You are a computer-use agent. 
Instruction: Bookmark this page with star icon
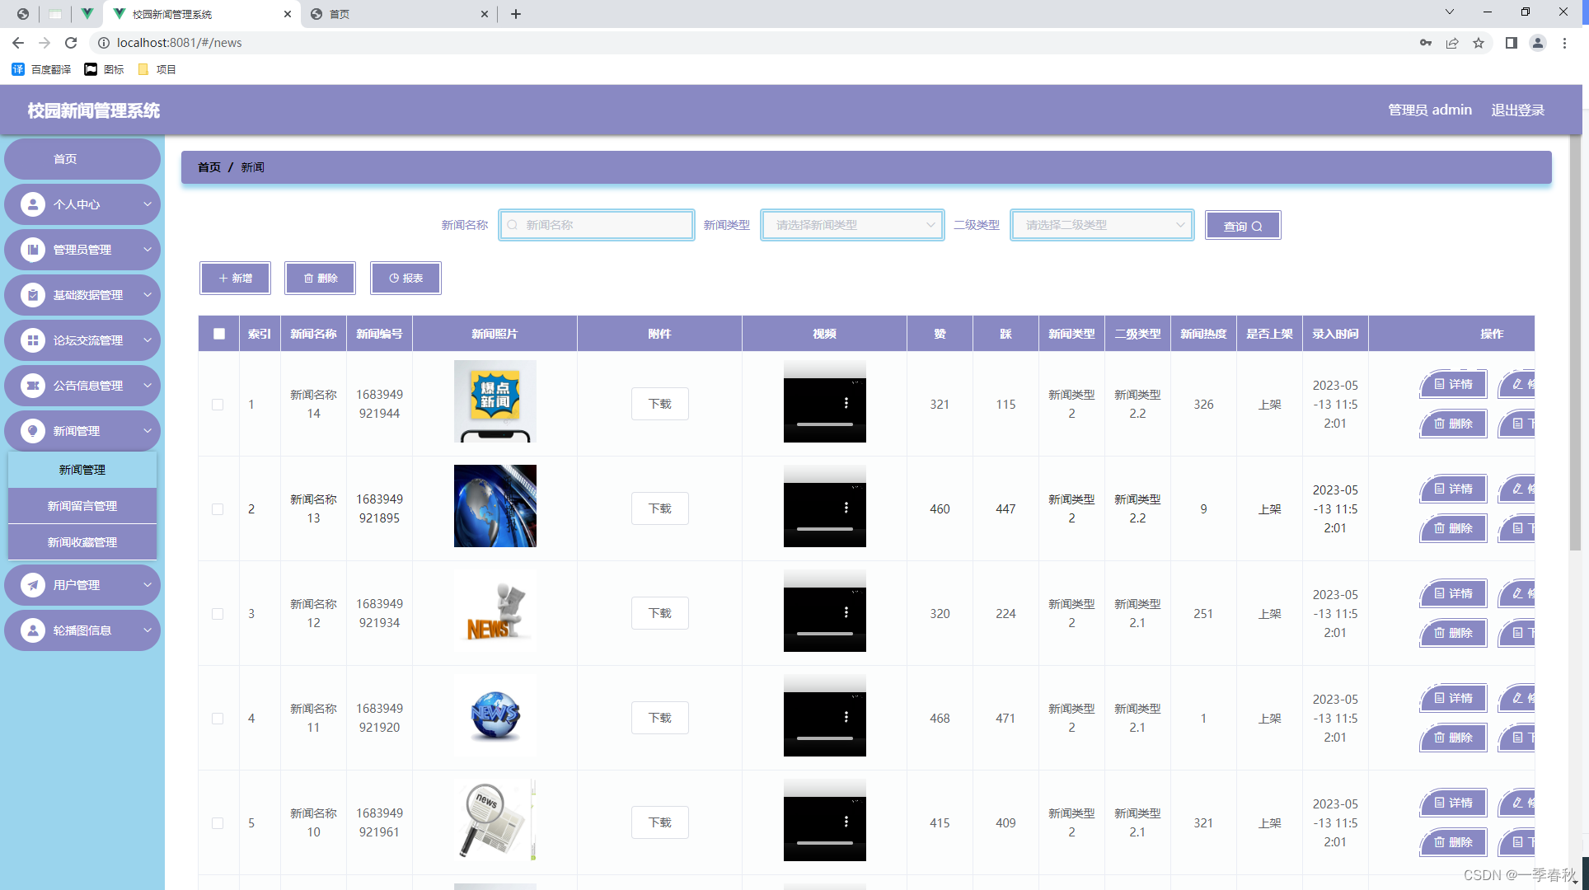[1479, 43]
